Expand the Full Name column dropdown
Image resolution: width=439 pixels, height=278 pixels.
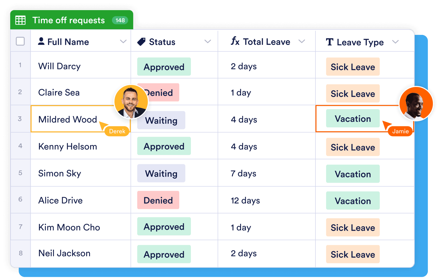pyautogui.click(x=123, y=41)
